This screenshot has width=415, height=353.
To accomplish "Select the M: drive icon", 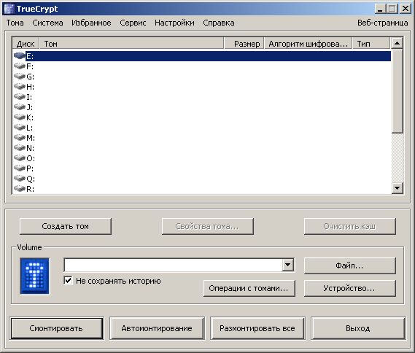I will tap(19, 138).
